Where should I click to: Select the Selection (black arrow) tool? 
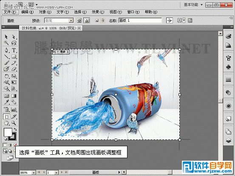(x=6, y=37)
